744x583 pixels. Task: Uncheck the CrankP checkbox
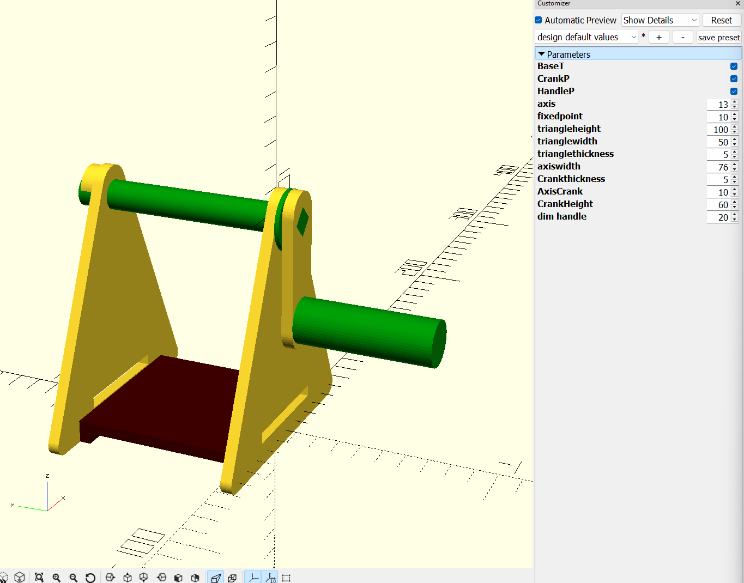pyautogui.click(x=734, y=78)
